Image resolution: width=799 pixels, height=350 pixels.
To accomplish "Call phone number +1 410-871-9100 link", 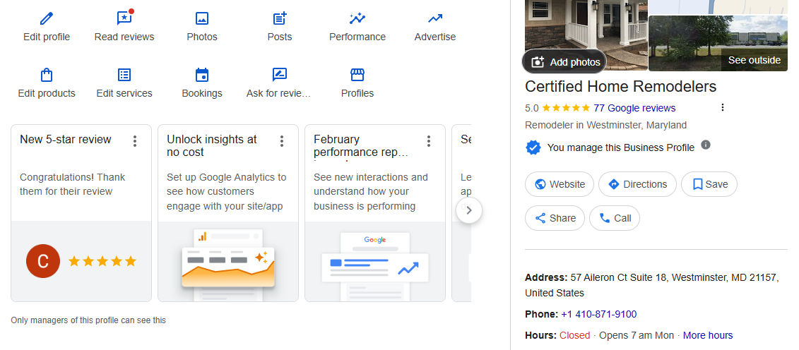I will point(599,315).
